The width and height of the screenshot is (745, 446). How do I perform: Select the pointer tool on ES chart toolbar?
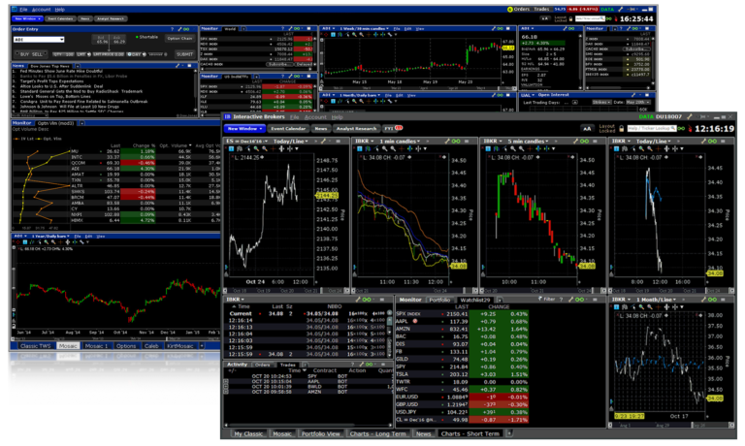(x=248, y=148)
